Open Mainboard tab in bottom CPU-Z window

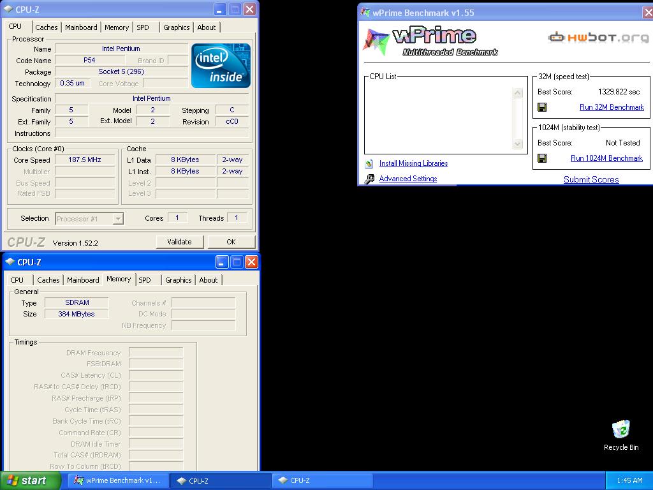pyautogui.click(x=83, y=280)
